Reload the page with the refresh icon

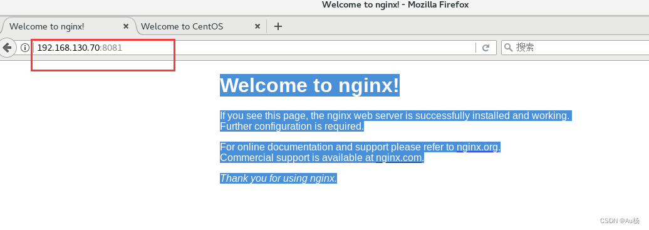pyautogui.click(x=486, y=48)
